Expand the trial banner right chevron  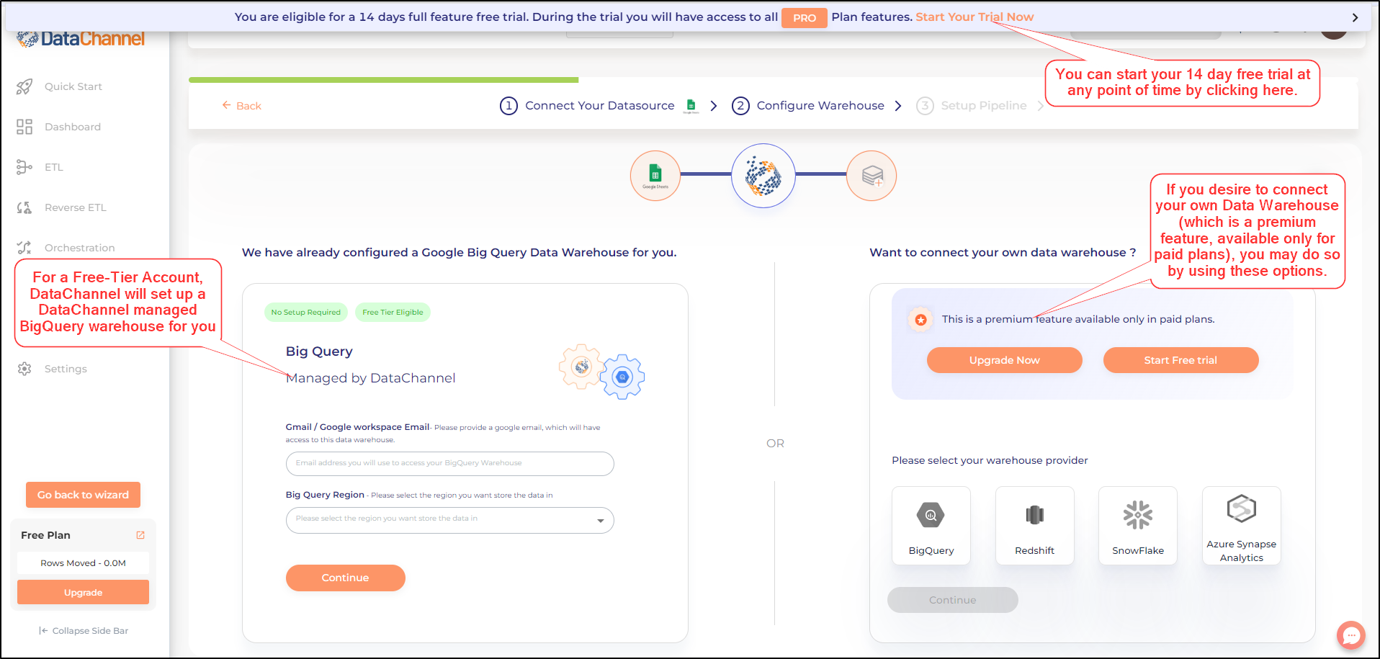[1356, 17]
